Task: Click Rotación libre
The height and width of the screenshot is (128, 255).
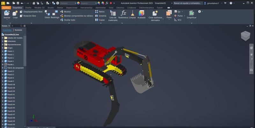Action: pos(28,16)
